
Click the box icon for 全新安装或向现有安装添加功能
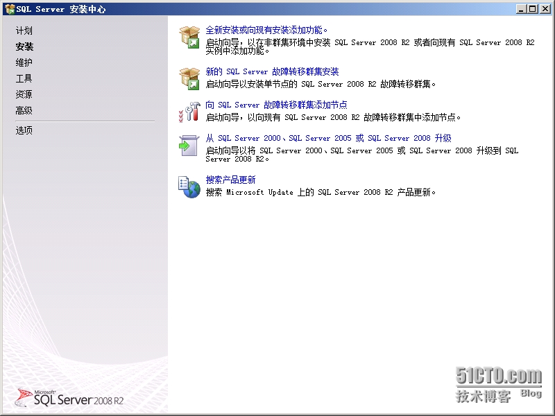[189, 37]
